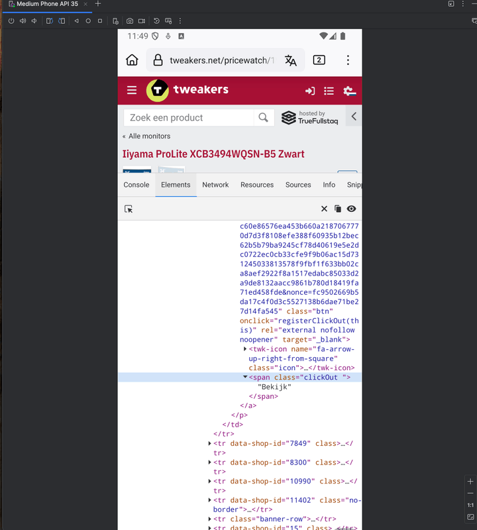The height and width of the screenshot is (530, 477).
Task: Click the closing </a> tag line
Action: point(248,405)
